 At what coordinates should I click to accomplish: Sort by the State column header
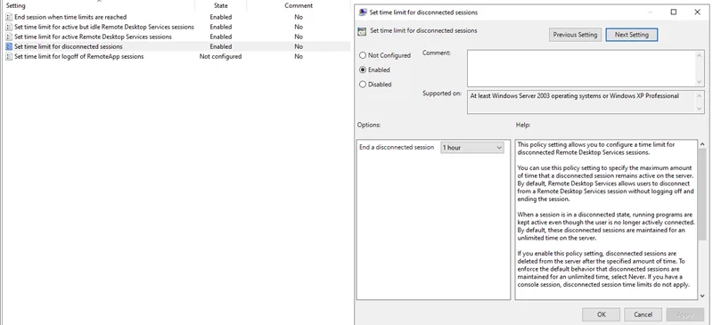(220, 6)
